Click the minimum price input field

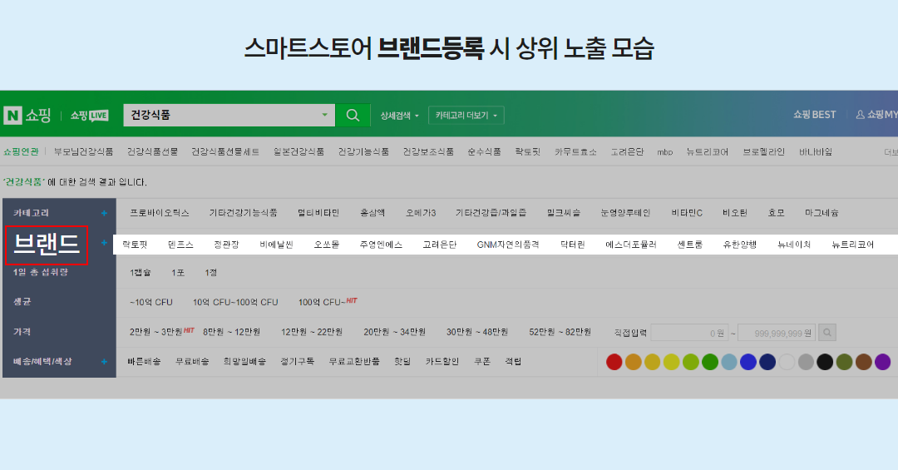pyautogui.click(x=689, y=333)
